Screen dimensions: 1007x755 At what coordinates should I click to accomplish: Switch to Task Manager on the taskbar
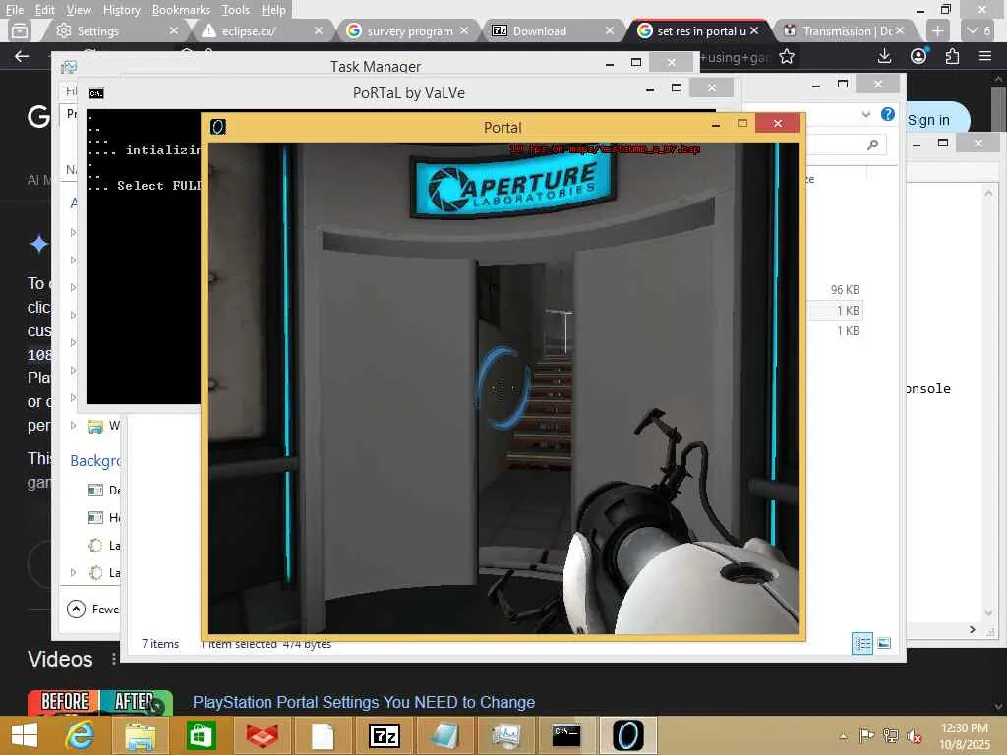[506, 735]
